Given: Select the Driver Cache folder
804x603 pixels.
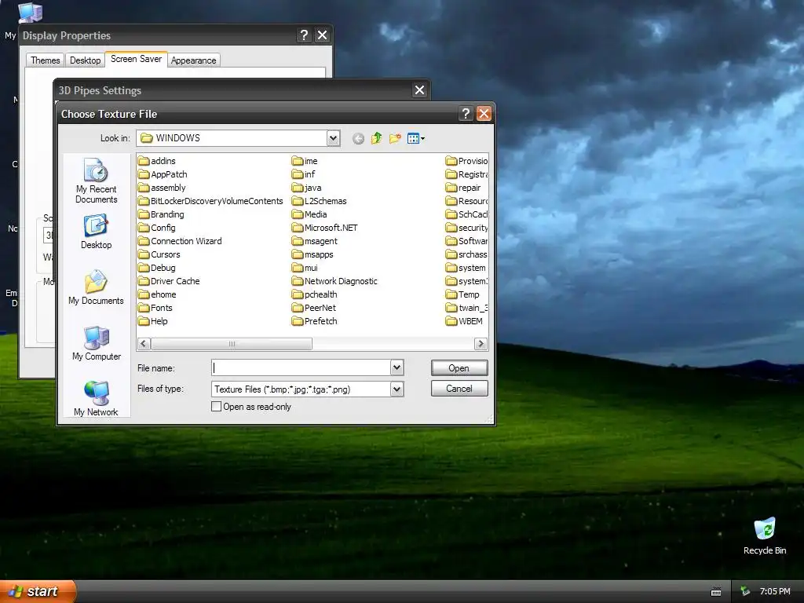Looking at the screenshot, I should click(170, 281).
